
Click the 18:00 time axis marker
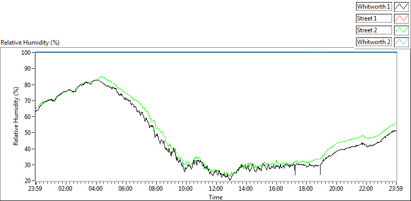tap(306, 189)
